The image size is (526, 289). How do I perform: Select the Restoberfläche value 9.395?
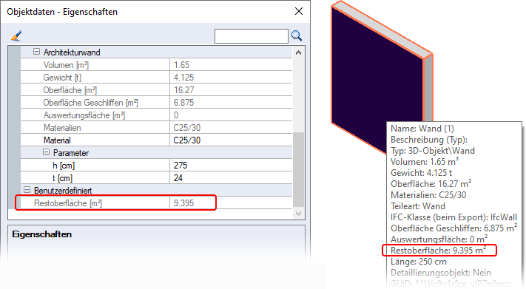183,203
